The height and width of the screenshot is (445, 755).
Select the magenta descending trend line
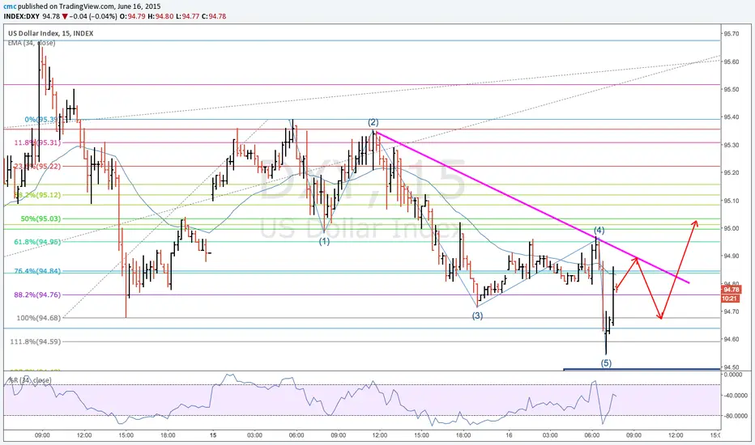[532, 207]
